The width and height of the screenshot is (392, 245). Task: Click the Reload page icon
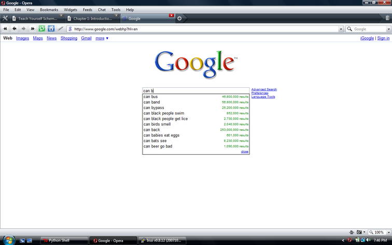(42, 29)
